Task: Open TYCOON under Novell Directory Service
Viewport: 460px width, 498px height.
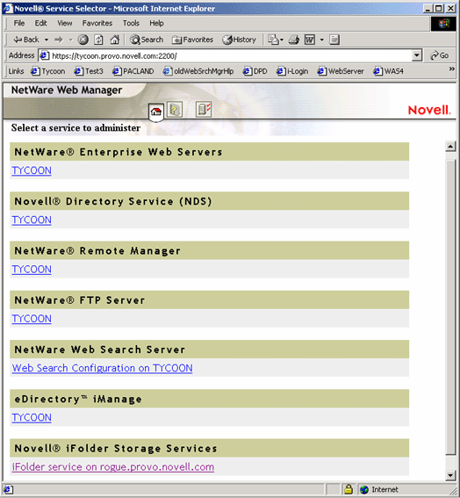Action: click(x=32, y=220)
